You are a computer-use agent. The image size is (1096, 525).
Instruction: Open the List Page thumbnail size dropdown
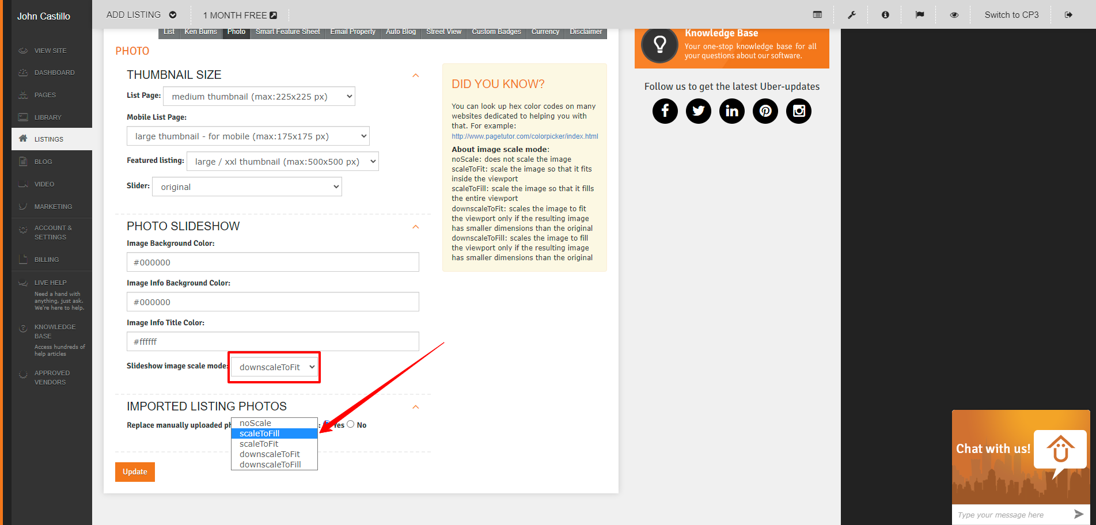pyautogui.click(x=259, y=97)
